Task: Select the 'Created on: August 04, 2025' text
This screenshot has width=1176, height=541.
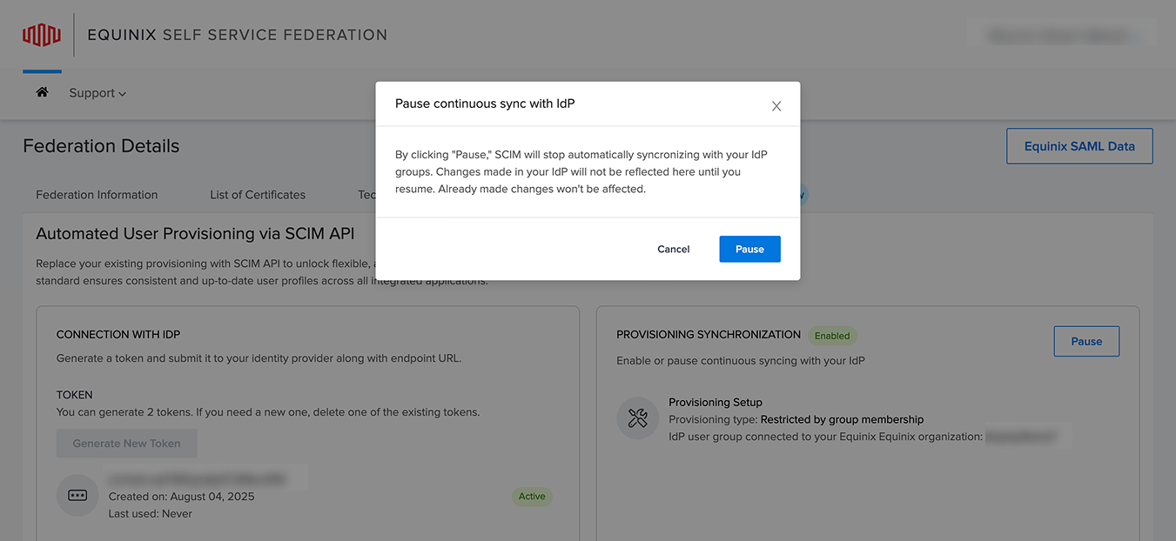Action: [182, 497]
